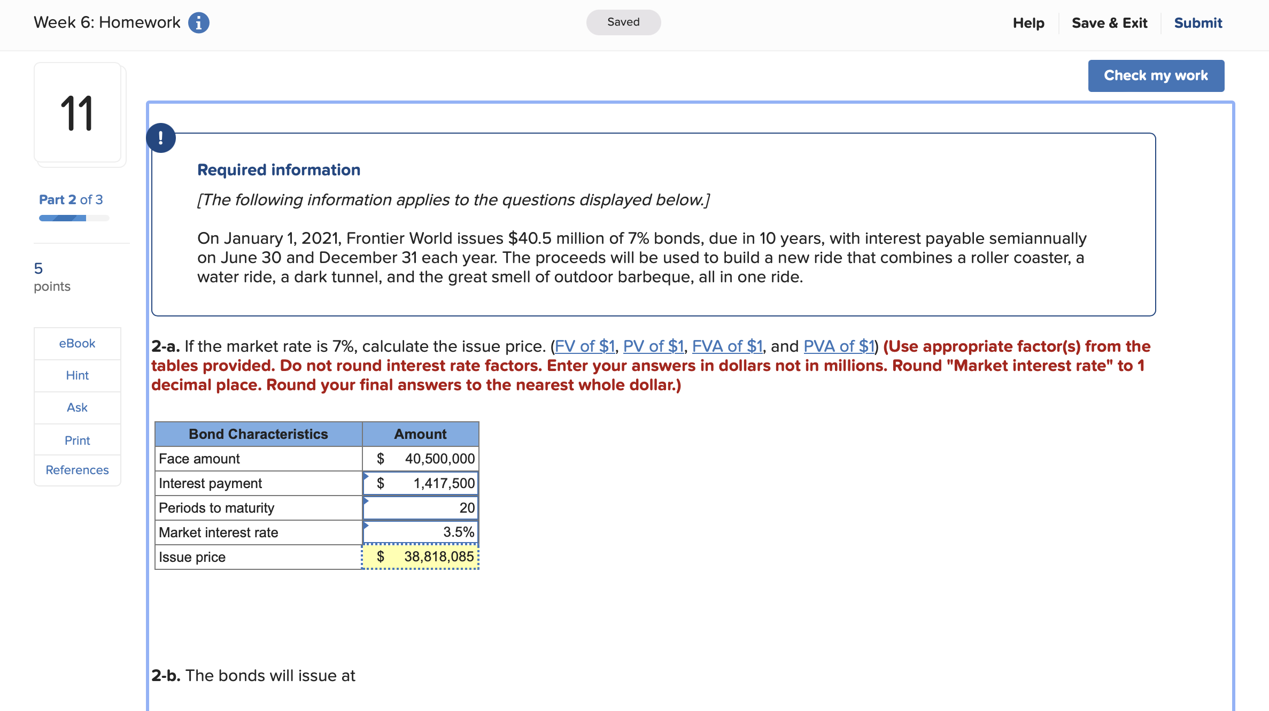Click the Ask option in sidebar
This screenshot has height=711, width=1269.
(x=77, y=407)
